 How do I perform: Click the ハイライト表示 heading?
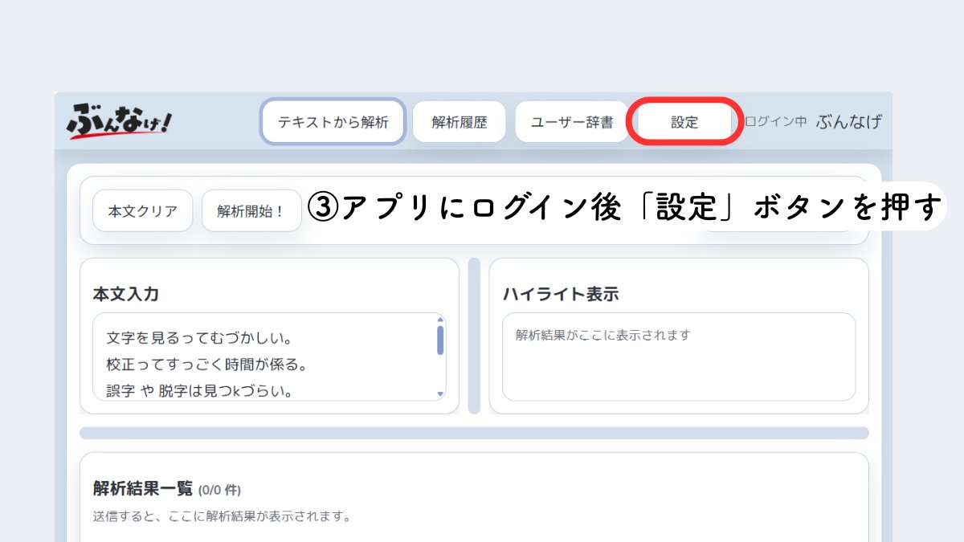pyautogui.click(x=561, y=294)
